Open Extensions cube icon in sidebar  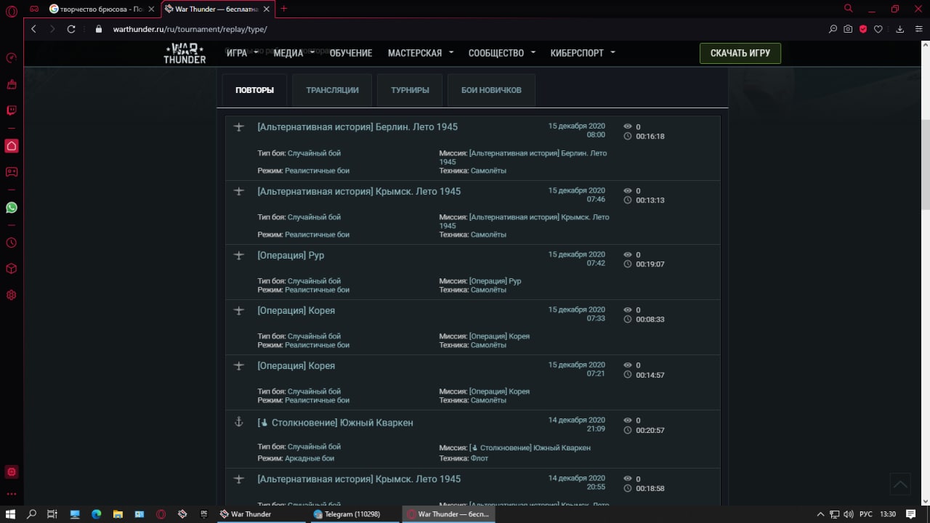(11, 269)
